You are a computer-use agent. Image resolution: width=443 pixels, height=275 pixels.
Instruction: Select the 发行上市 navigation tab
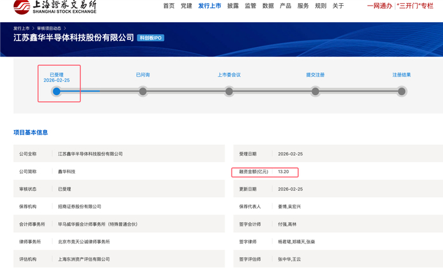pos(209,6)
